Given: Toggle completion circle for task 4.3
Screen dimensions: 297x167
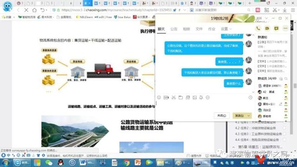Looking at the screenshot, I should pyautogui.click(x=284, y=134).
